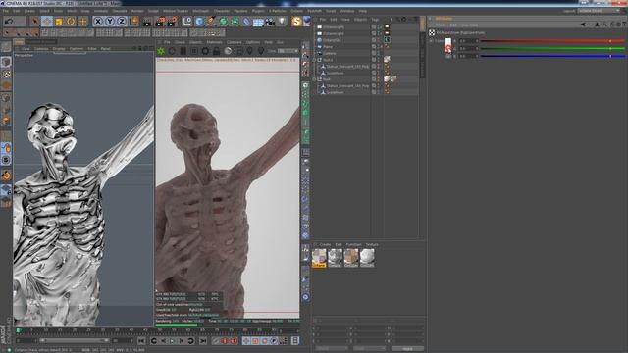
Task: Click the gold S plugin icon
Action: point(296,22)
